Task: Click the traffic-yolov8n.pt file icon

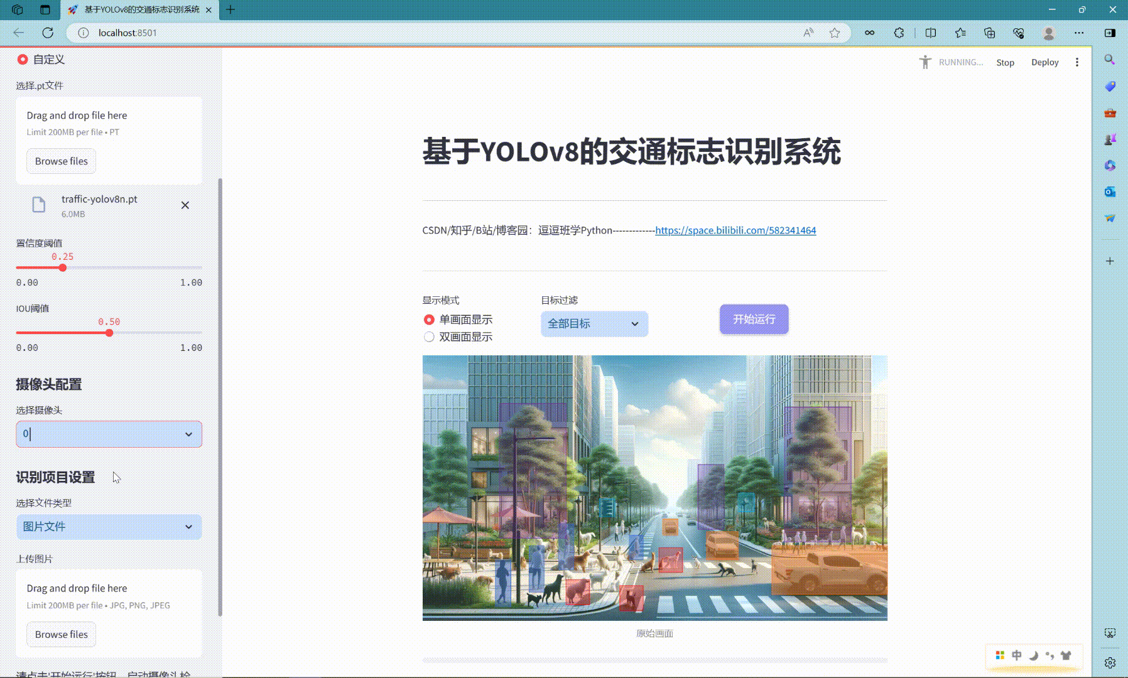Action: click(x=39, y=205)
